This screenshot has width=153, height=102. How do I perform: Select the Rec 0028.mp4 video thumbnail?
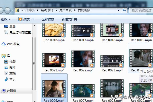pyautogui.click(x=112, y=88)
